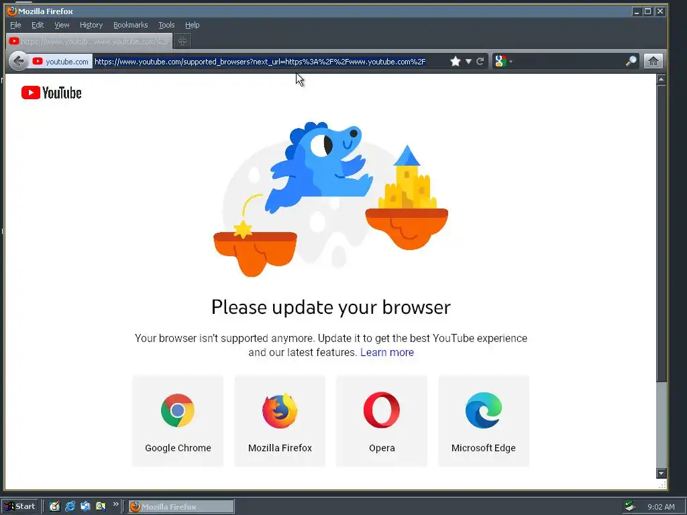Click the YouTube logo on the page
The image size is (687, 515).
click(51, 93)
